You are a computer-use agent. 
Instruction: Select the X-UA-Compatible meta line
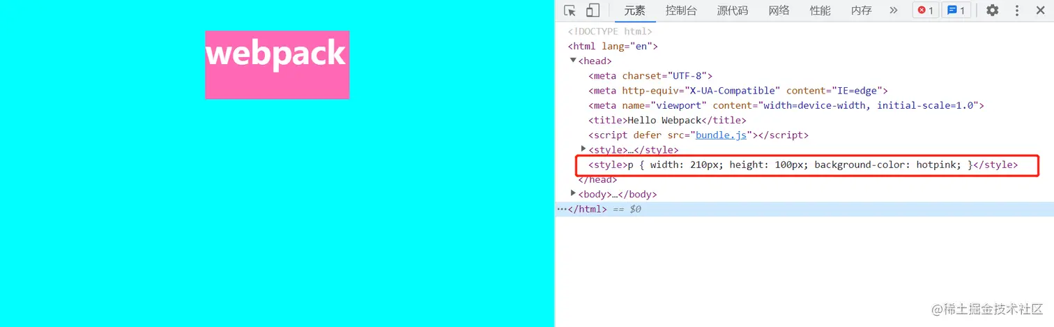tap(738, 91)
